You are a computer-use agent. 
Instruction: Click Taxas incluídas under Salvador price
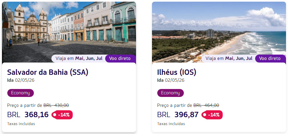[x=21, y=124]
